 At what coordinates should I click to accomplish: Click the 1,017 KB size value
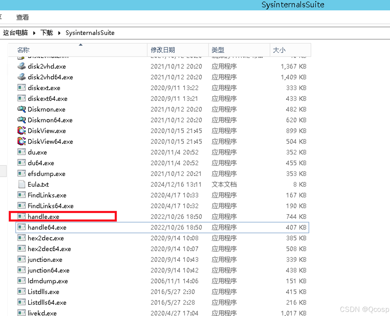[294, 313]
